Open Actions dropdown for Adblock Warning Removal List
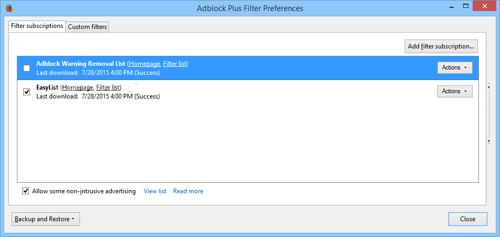Image resolution: width=500 pixels, height=237 pixels. pyautogui.click(x=455, y=67)
